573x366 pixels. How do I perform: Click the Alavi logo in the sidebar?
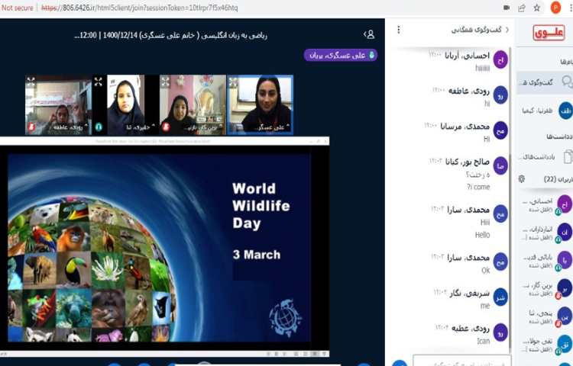click(x=549, y=33)
